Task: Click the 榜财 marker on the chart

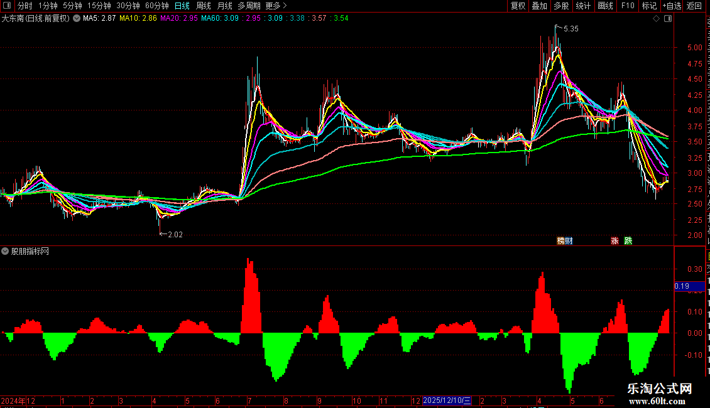Action: click(x=565, y=240)
